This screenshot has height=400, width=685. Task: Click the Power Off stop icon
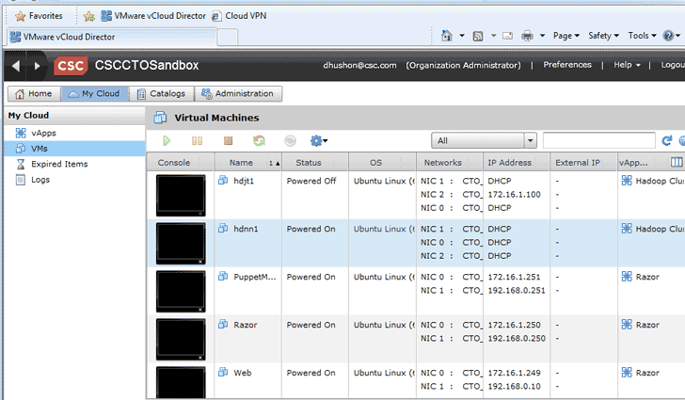coord(228,141)
